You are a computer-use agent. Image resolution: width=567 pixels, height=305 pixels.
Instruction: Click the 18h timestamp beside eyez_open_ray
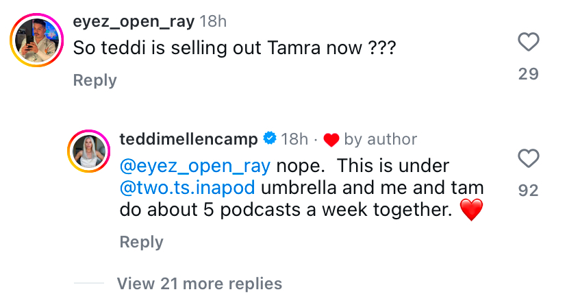pos(213,21)
